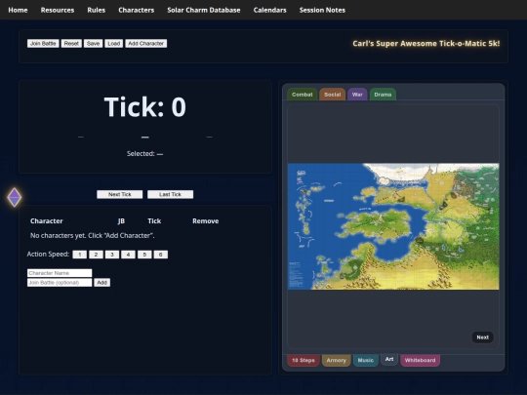Click Next to see next artwork
This screenshot has width=527, height=395.
[483, 337]
